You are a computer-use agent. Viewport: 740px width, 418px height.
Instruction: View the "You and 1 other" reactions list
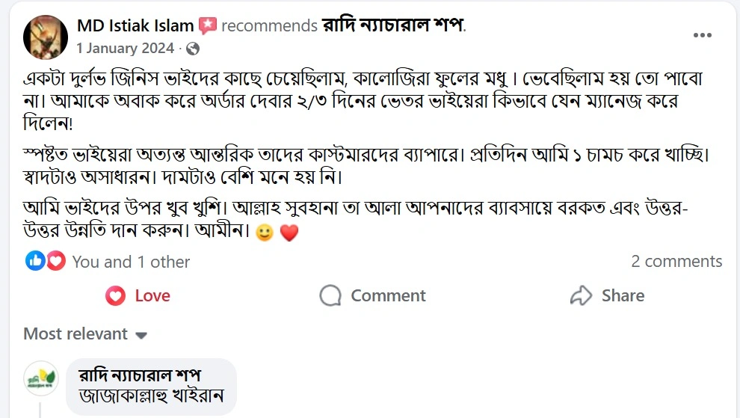pyautogui.click(x=131, y=262)
